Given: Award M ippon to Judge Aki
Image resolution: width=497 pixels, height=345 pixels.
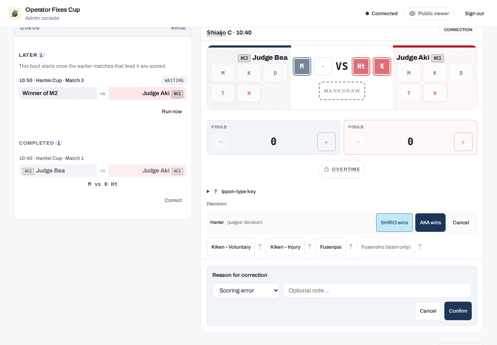Looking at the screenshot, I should point(409,73).
